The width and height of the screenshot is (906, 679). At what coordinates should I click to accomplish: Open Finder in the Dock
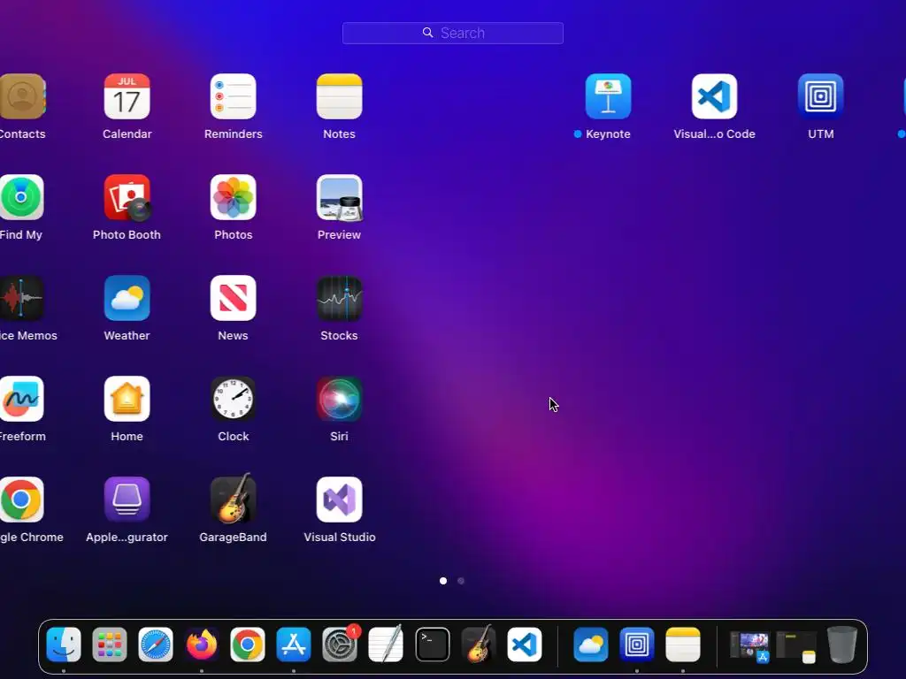[64, 644]
